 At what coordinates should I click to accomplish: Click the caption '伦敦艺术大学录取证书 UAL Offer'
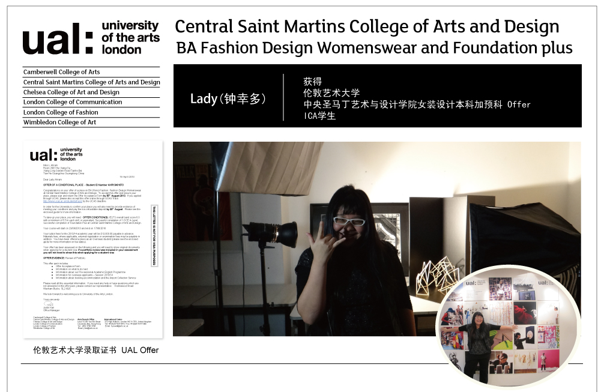pyautogui.click(x=96, y=350)
